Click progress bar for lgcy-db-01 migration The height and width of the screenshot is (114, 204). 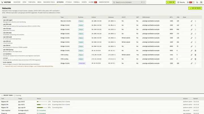click(42, 104)
